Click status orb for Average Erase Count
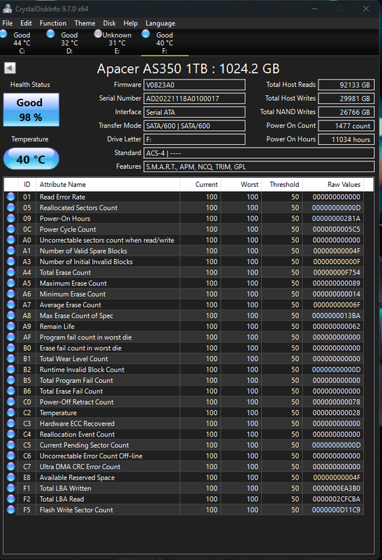 point(11,304)
